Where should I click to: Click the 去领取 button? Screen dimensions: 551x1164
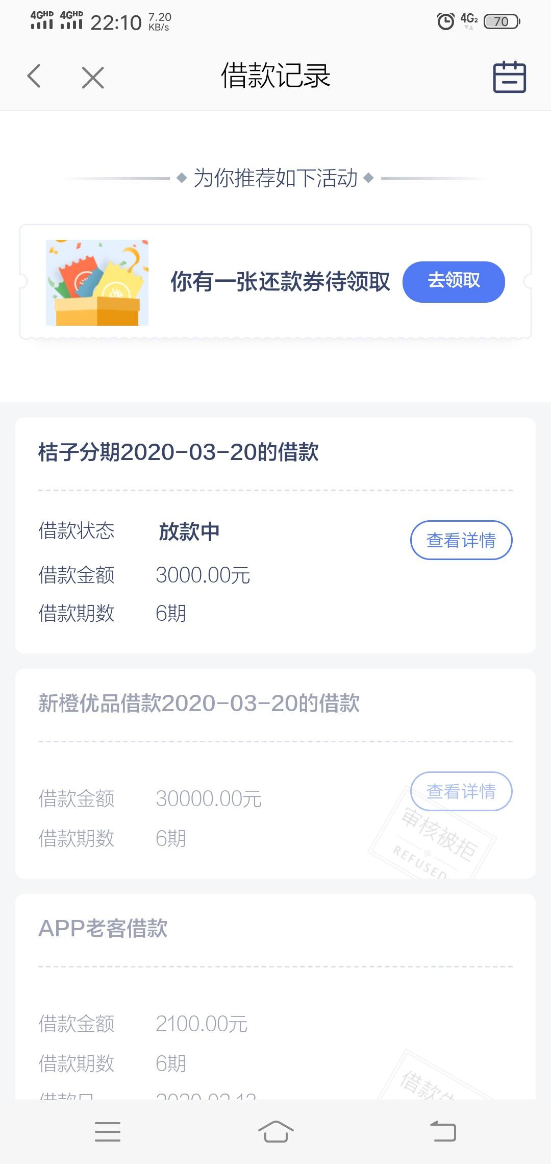click(454, 282)
